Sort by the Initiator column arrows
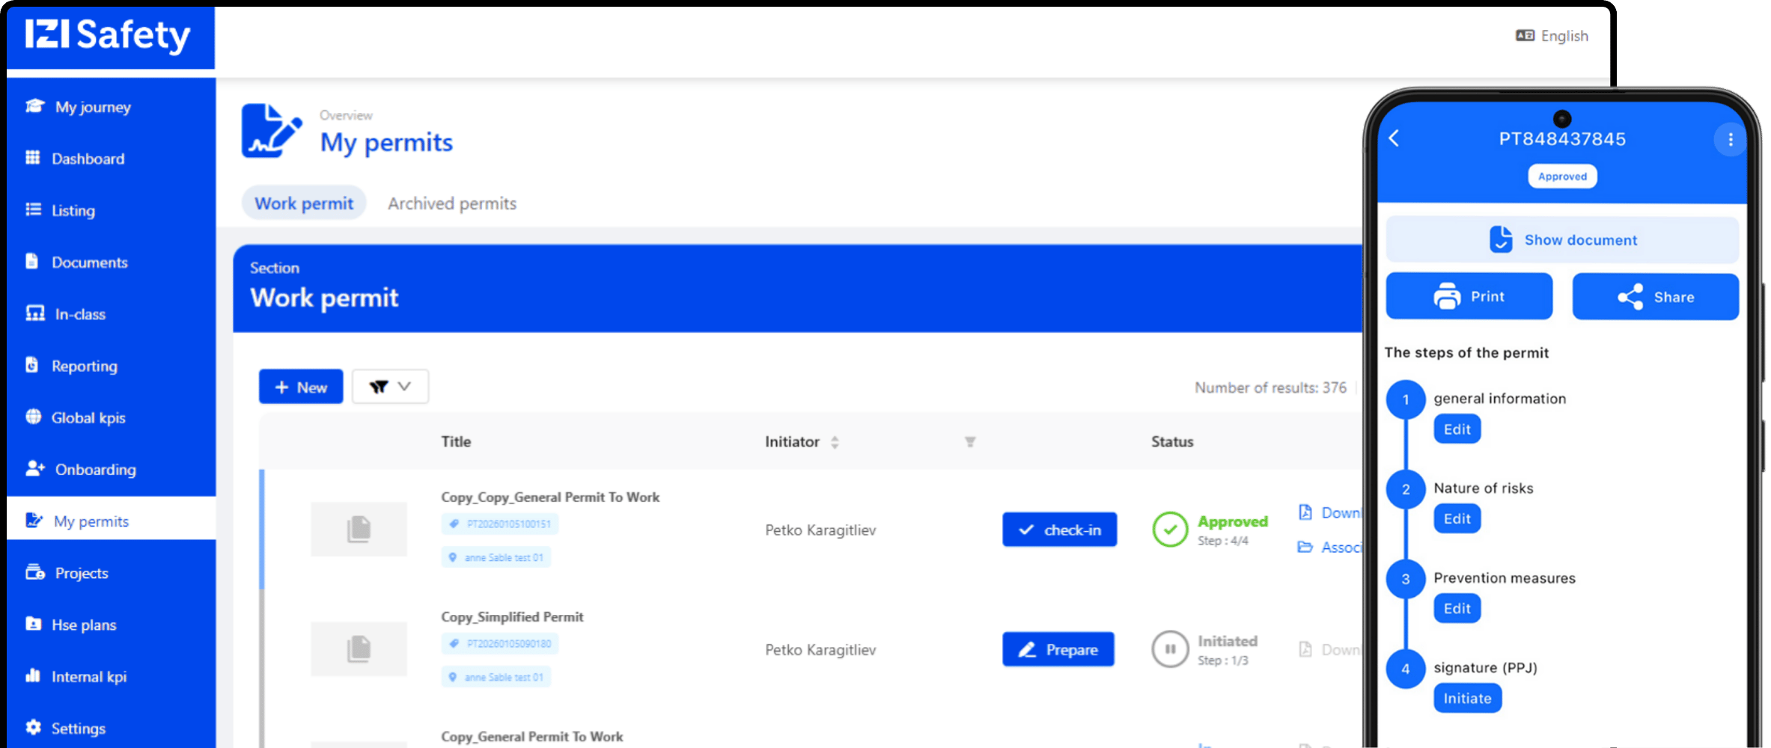Viewport: 1771px width, 748px height. click(x=835, y=442)
